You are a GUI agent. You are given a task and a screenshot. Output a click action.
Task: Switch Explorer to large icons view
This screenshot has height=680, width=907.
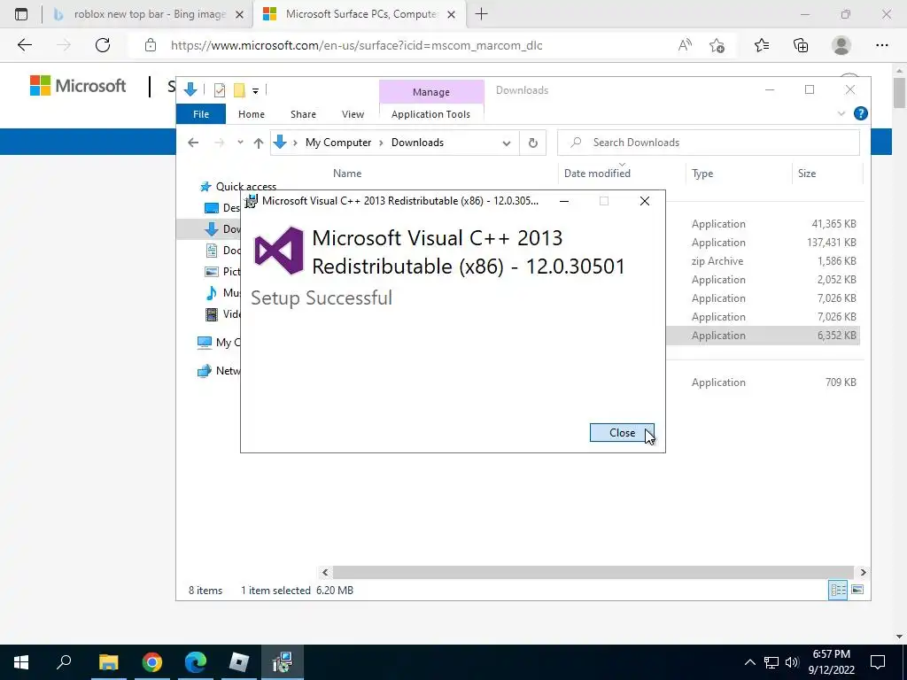[857, 590]
